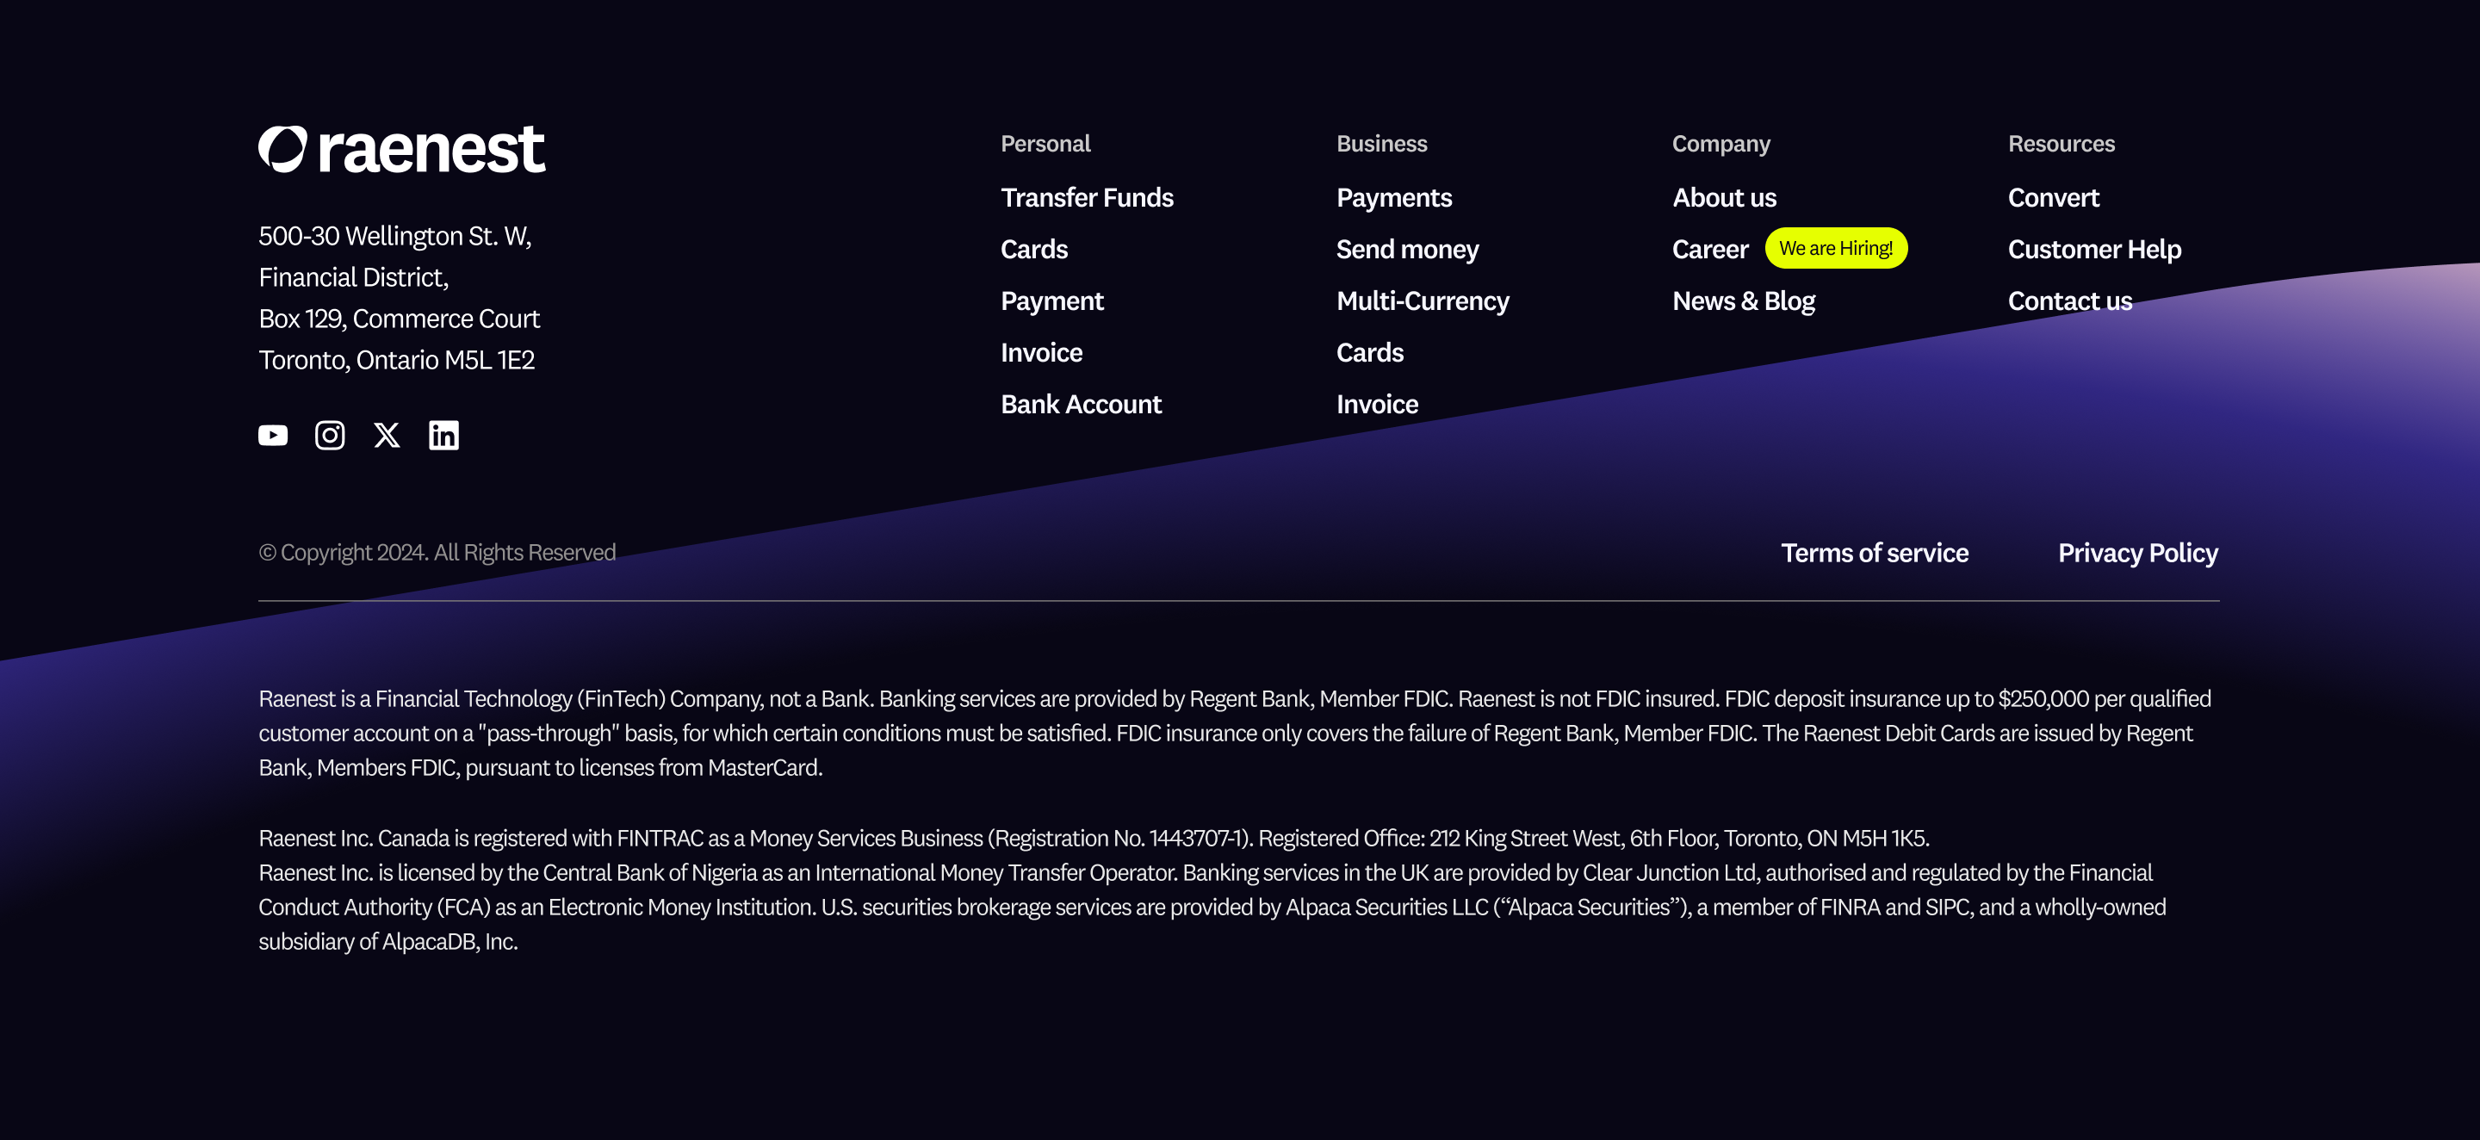Open Cards under Personal column
2480x1140 pixels.
point(1034,250)
